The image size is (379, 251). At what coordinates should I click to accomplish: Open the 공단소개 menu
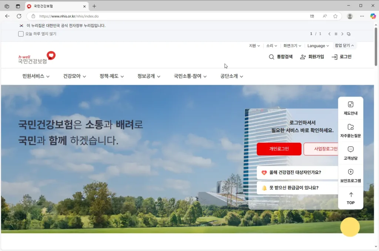coord(232,76)
